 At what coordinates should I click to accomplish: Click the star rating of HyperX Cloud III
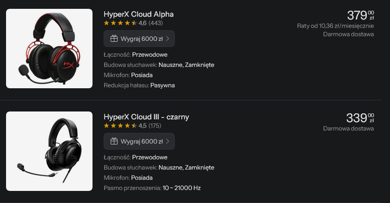pyautogui.click(x=120, y=125)
